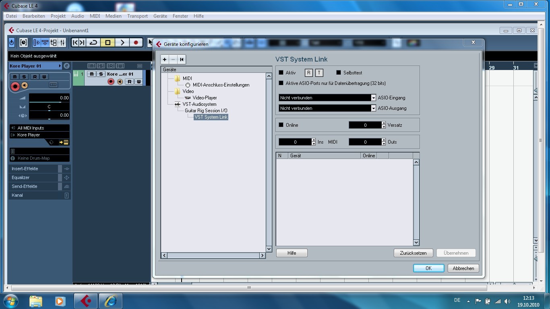
Task: Select Guitar Rig Session I/O device
Action: tap(206, 111)
